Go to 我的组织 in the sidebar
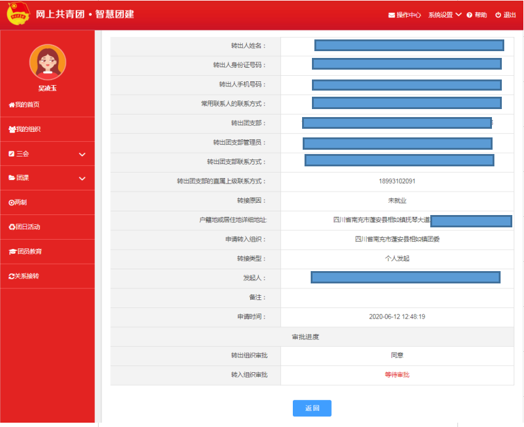The image size is (524, 427). (x=28, y=129)
